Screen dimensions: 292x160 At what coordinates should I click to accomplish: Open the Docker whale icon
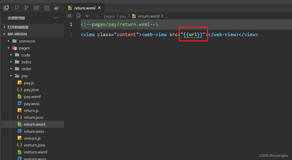pos(57,8)
